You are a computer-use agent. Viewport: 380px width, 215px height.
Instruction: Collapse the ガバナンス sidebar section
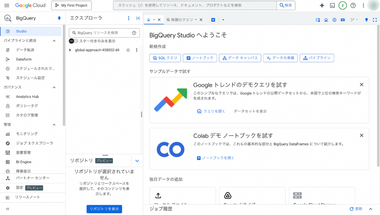pos(54,87)
